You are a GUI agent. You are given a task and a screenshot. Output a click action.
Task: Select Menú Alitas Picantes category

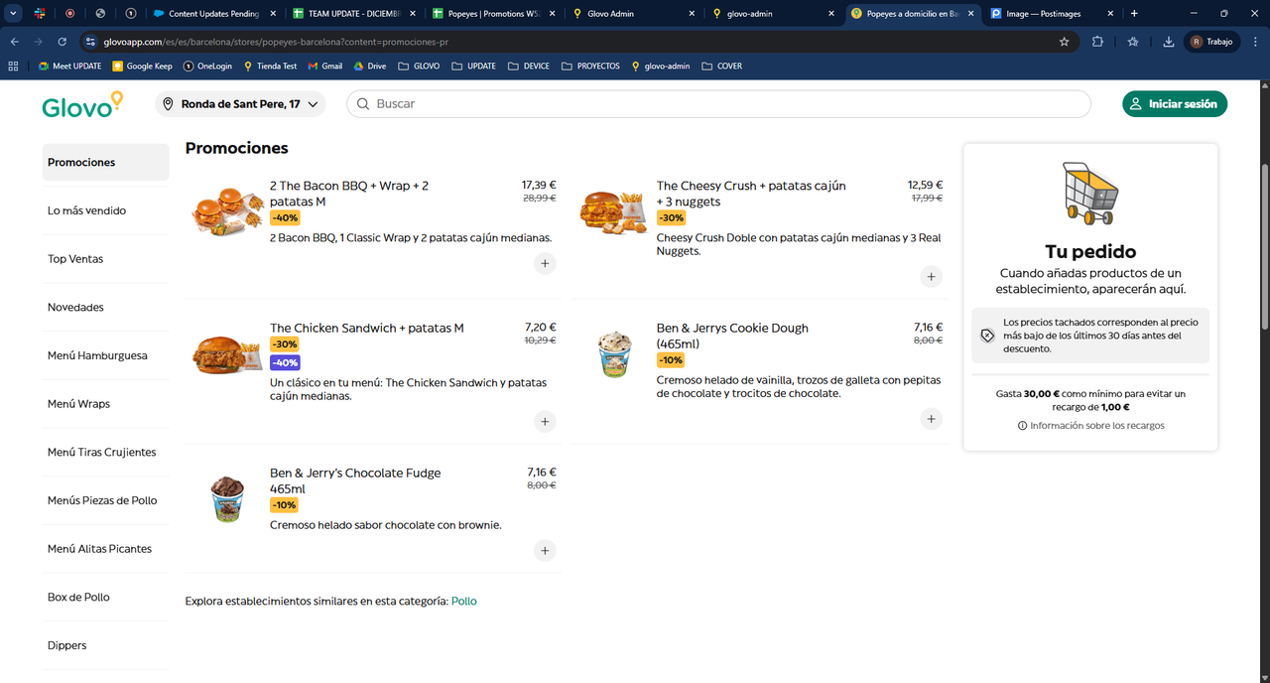[105, 549]
